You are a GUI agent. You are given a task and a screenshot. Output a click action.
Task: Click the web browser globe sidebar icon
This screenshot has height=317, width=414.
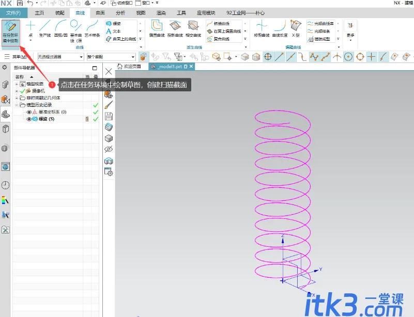point(6,167)
